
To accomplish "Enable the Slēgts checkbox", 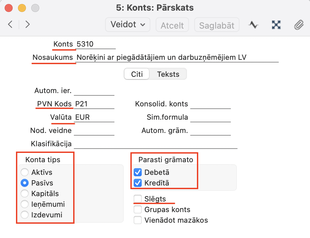I will (137, 199).
